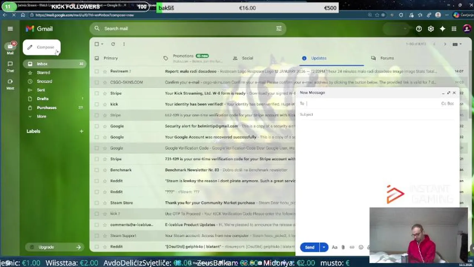Tick the checkbox for the Restream email
Image resolution: width=474 pixels, height=267 pixels.
pos(96,71)
